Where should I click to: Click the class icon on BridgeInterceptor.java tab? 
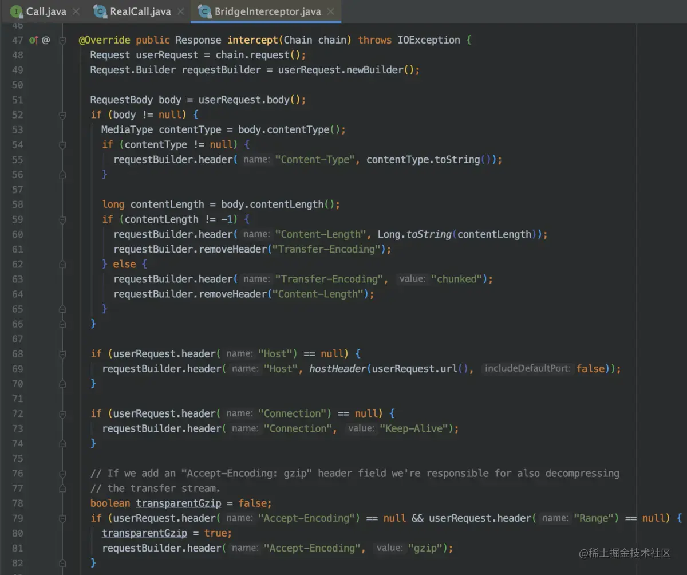coord(204,11)
